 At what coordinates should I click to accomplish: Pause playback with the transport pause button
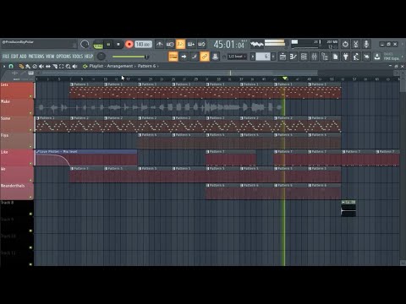point(108,45)
